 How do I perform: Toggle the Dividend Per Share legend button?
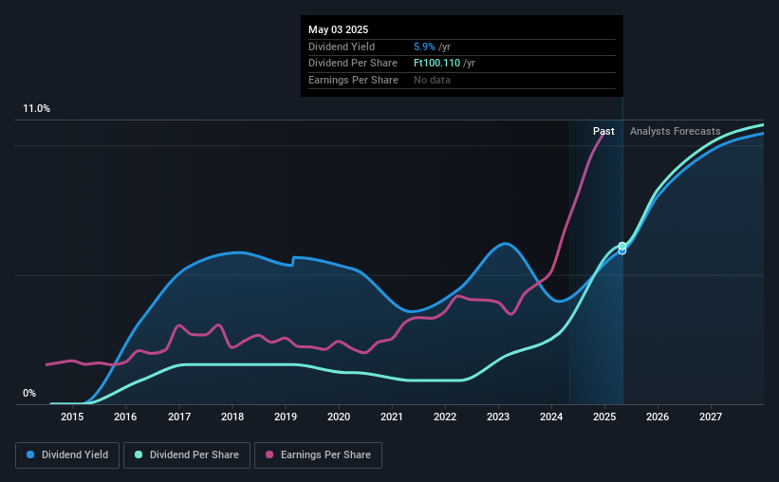(187, 455)
